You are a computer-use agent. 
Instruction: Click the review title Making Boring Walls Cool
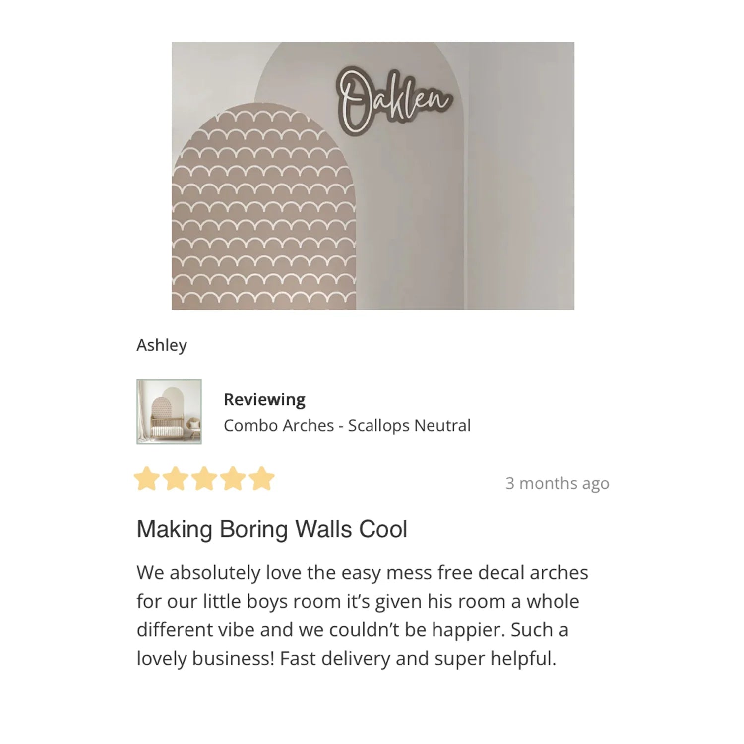[x=272, y=529]
